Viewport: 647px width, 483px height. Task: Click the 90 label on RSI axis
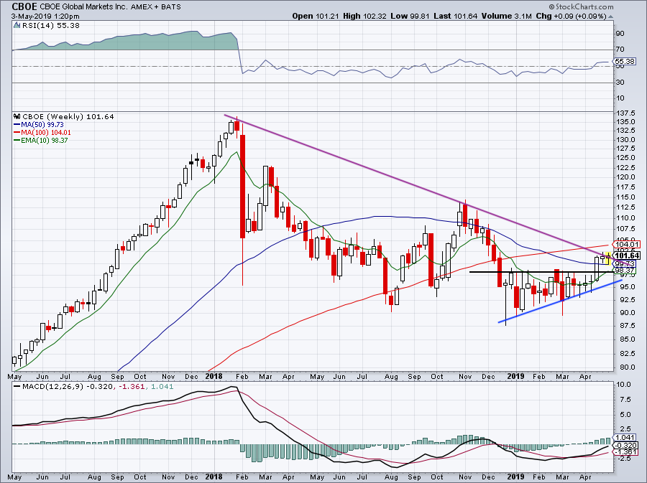[x=620, y=33]
